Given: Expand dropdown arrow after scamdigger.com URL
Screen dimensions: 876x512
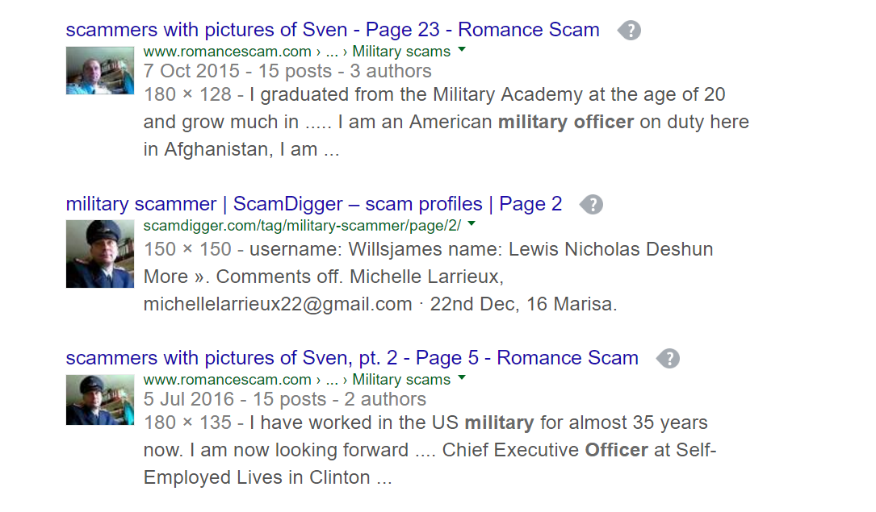Looking at the screenshot, I should tap(472, 224).
